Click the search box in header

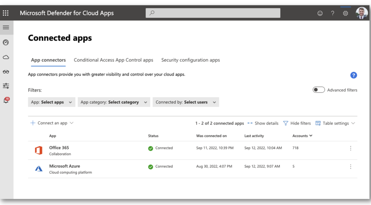point(213,13)
